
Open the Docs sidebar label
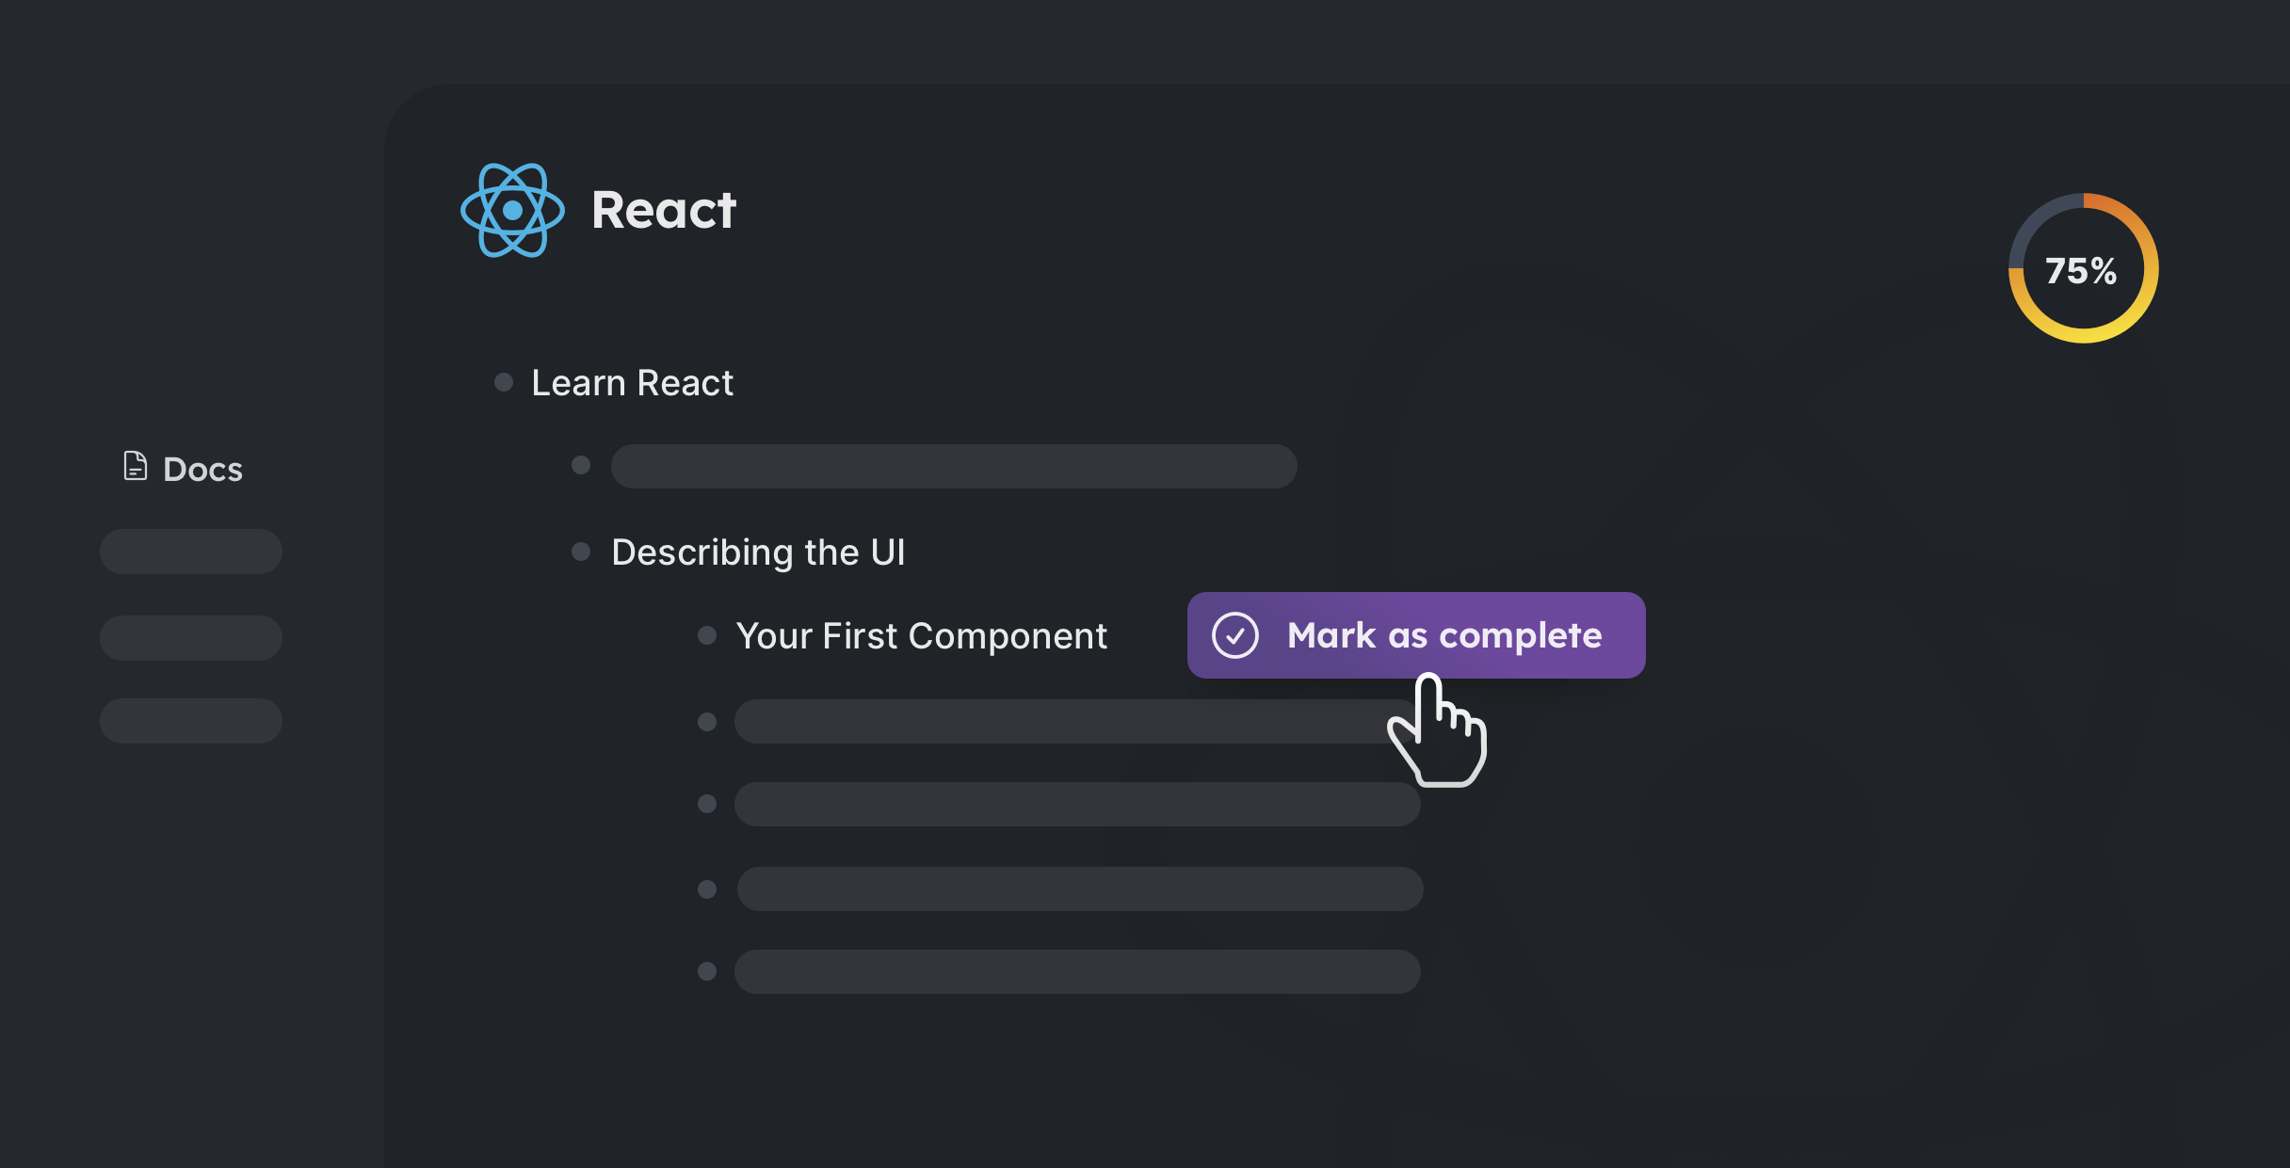point(202,469)
